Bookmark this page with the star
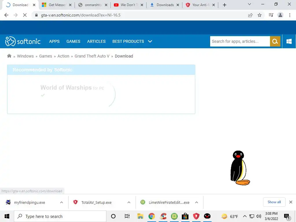Image resolution: width=296 pixels, height=222 pixels. click(x=260, y=15)
